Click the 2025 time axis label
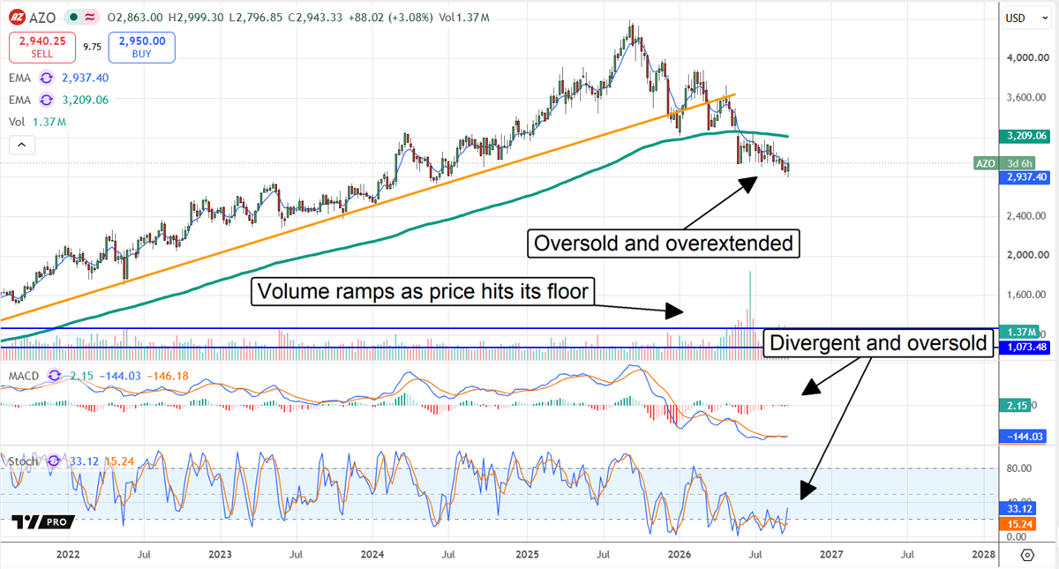 [526, 555]
